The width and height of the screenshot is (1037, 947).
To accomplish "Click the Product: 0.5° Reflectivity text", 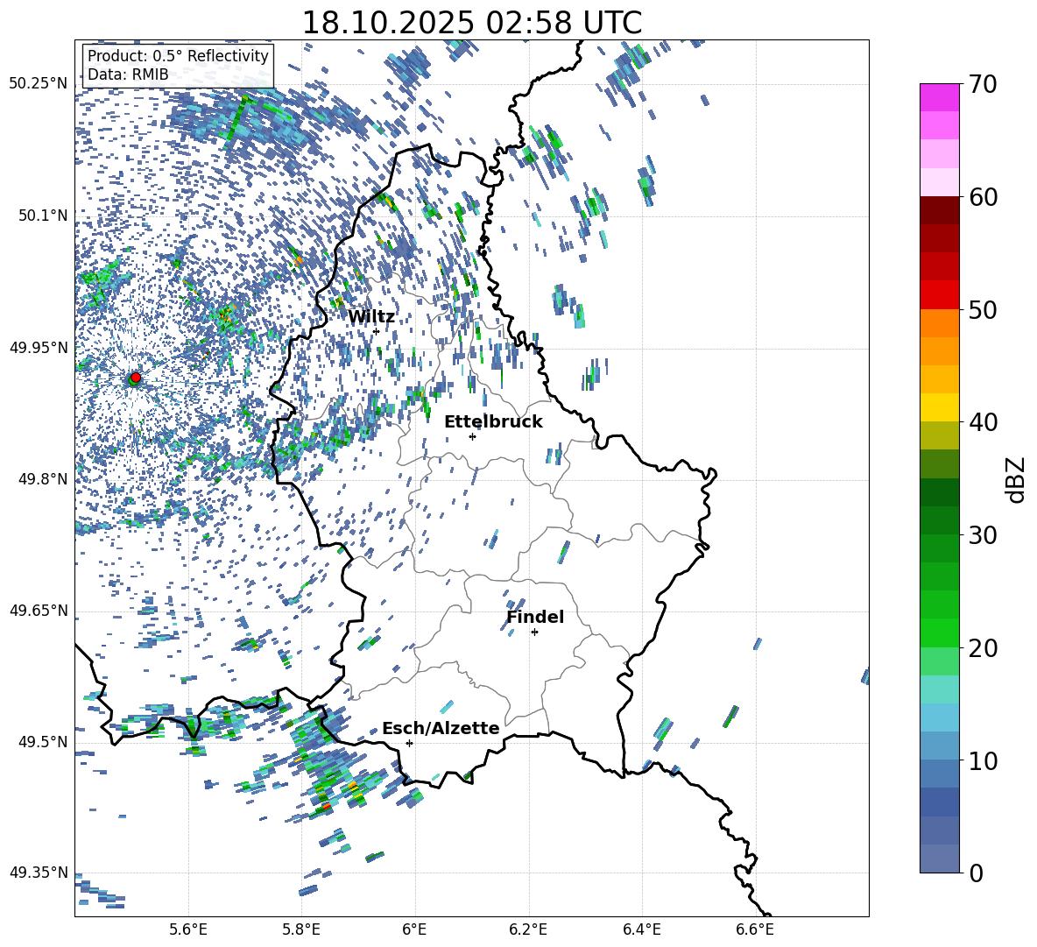I will [x=178, y=56].
